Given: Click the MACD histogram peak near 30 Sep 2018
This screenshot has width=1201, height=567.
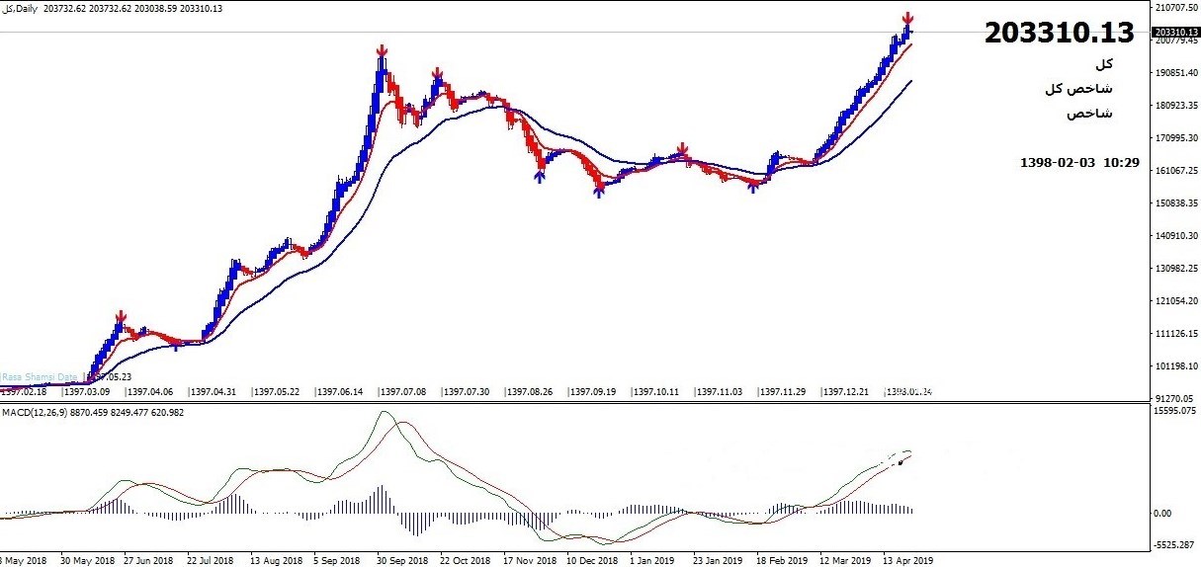Looking at the screenshot, I should point(381,488).
